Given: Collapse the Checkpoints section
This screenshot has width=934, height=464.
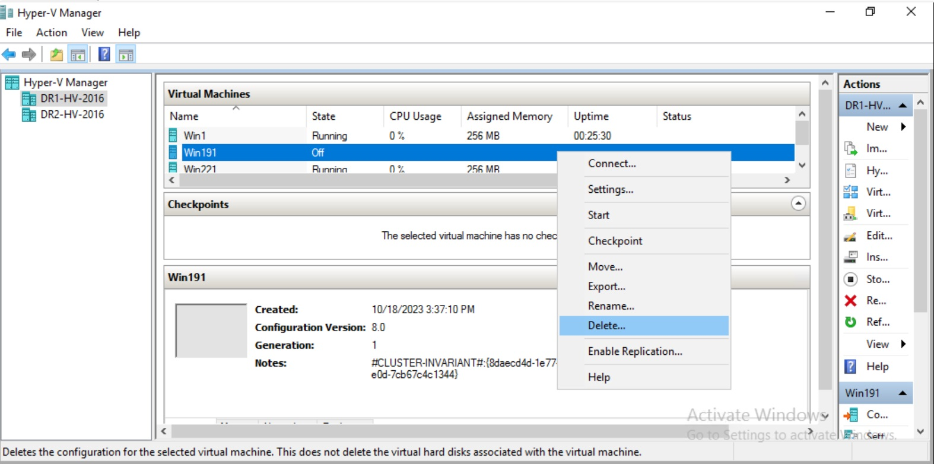Looking at the screenshot, I should click(798, 204).
